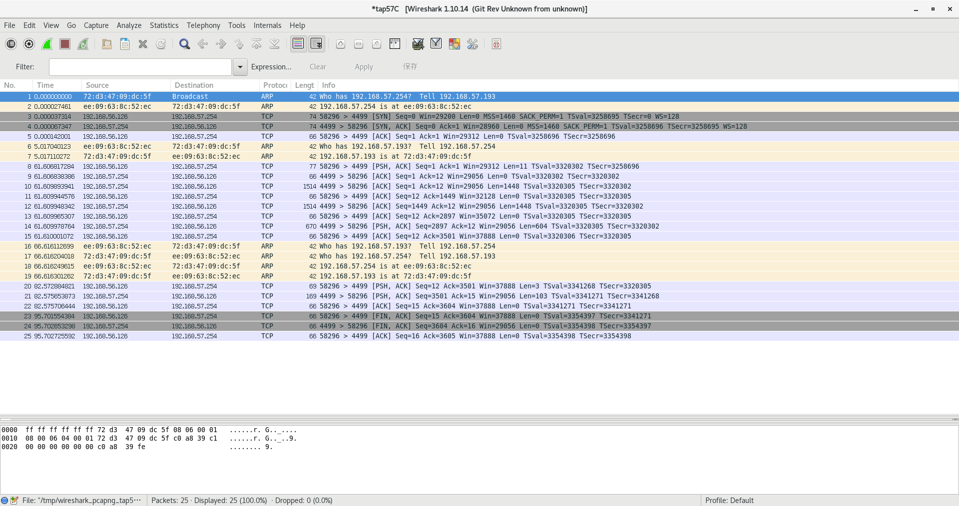Click the expert info status indicator
The height and width of the screenshot is (506, 959).
[x=4, y=500]
